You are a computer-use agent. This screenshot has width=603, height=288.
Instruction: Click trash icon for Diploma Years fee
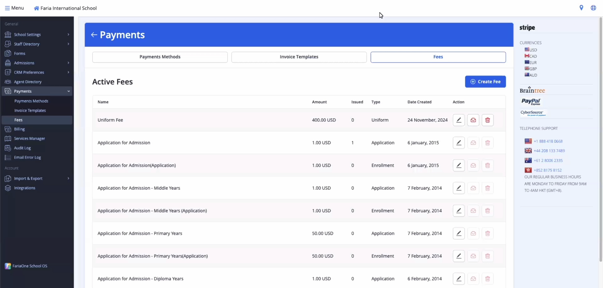click(x=487, y=279)
